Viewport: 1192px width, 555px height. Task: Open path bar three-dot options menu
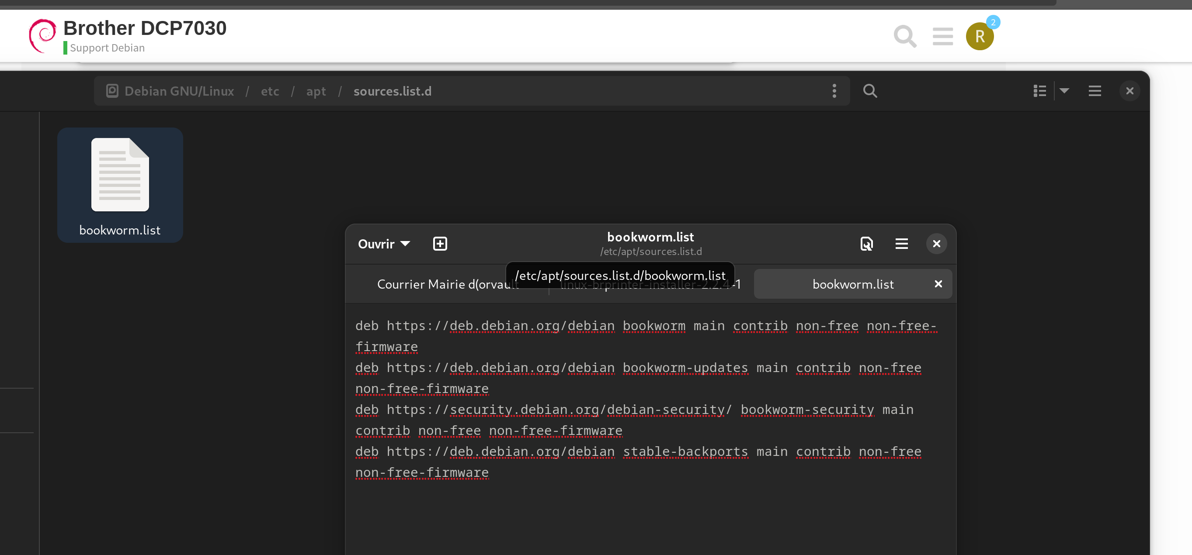click(x=834, y=91)
